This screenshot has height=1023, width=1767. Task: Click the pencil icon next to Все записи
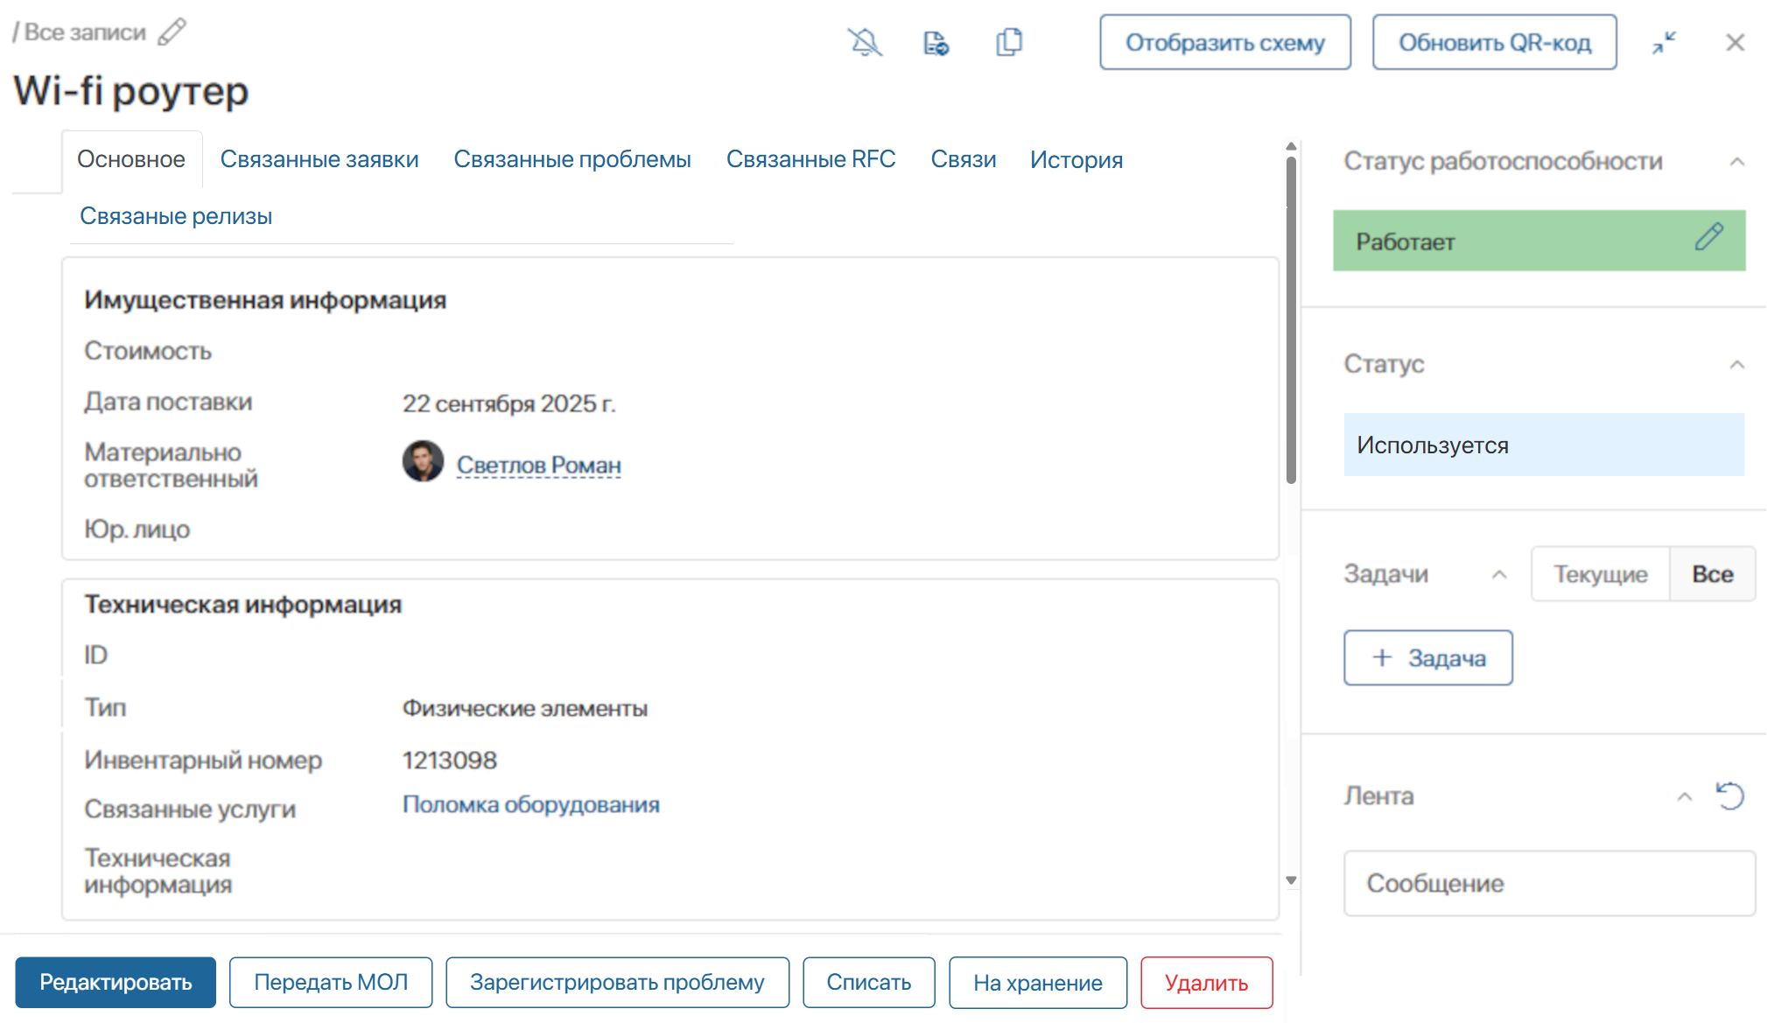[172, 32]
